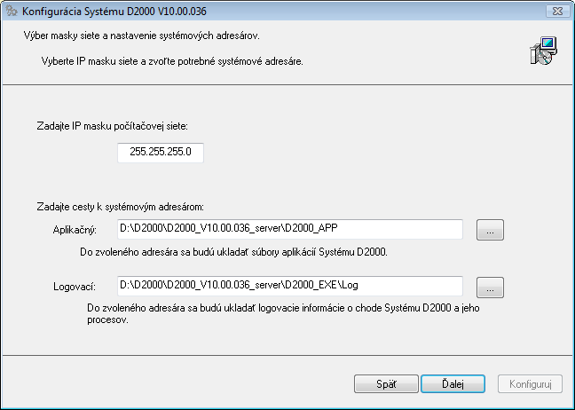Click the title bar gear application icon
This screenshot has height=410, width=575.
12,12
